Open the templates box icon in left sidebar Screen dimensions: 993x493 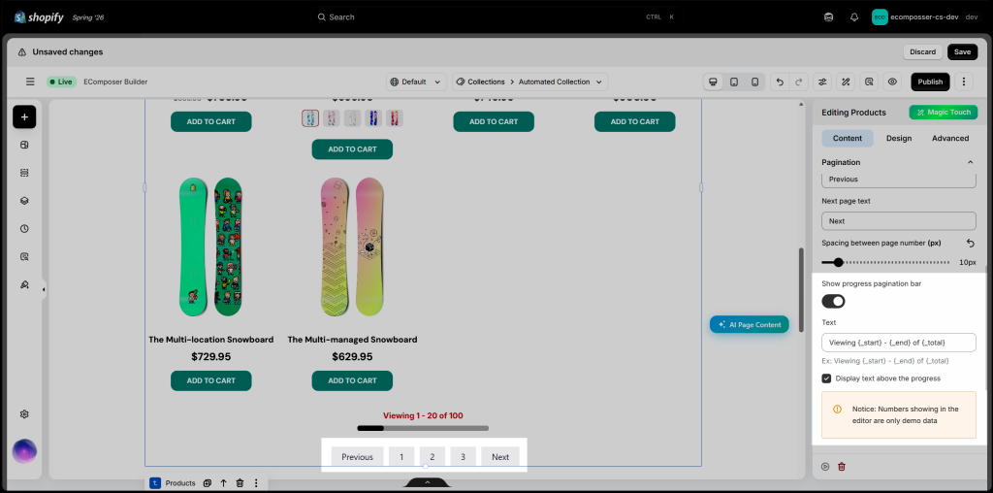click(24, 145)
